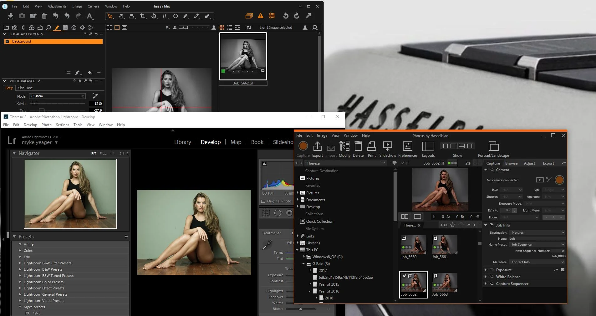Click Quick Collection in Phocus sidebar
The image size is (596, 316).
(x=319, y=221)
